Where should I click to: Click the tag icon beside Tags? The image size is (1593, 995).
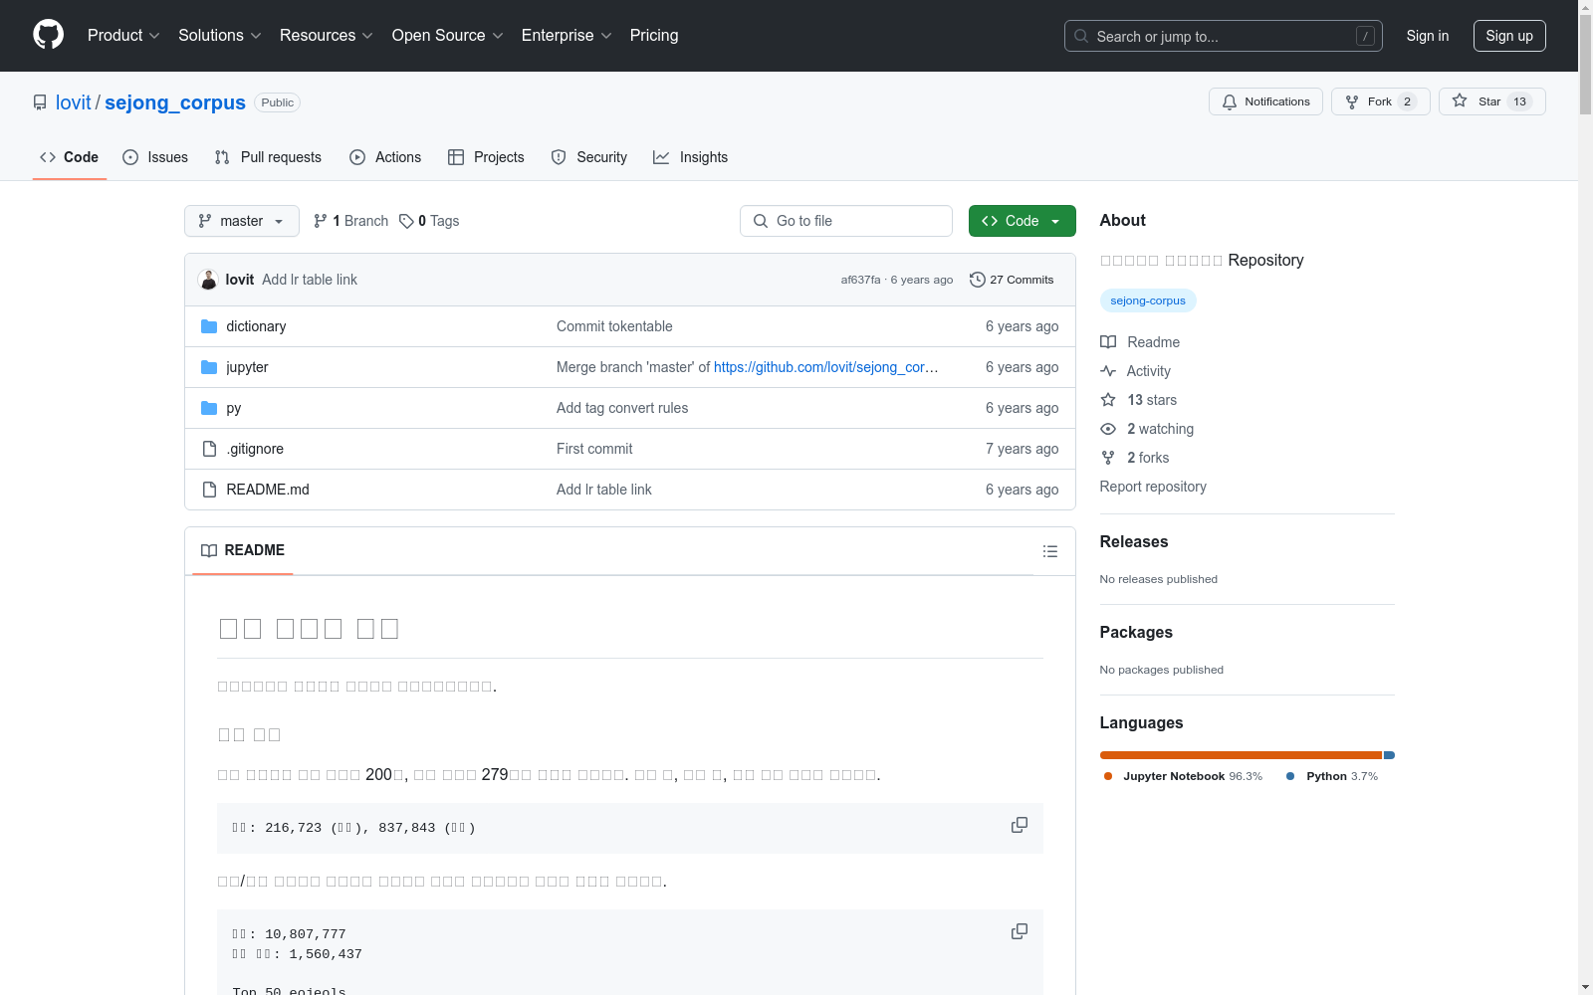pyautogui.click(x=406, y=221)
